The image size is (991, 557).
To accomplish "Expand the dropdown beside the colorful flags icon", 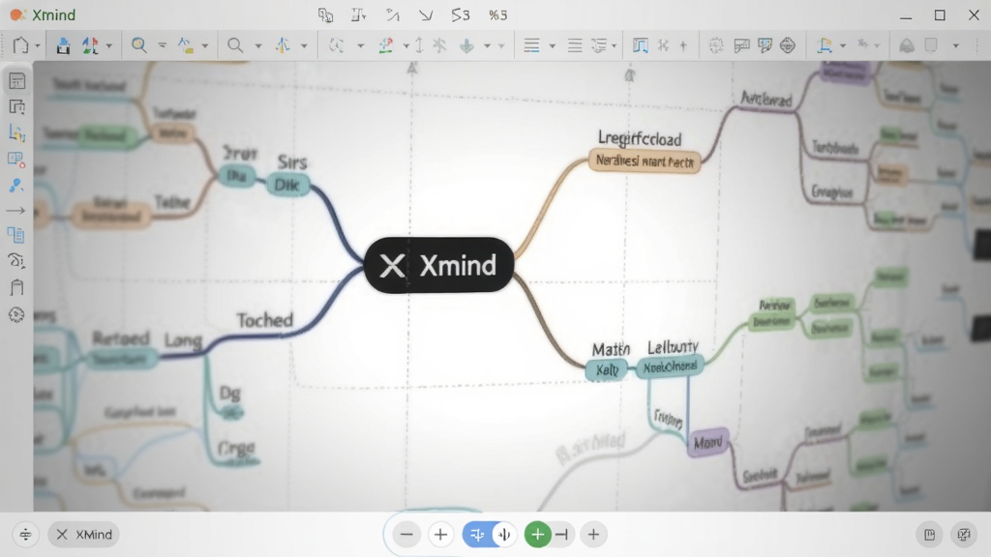I will point(108,46).
